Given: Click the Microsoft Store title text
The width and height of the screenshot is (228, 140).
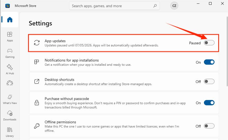Looking at the screenshot, I should click(25, 6).
